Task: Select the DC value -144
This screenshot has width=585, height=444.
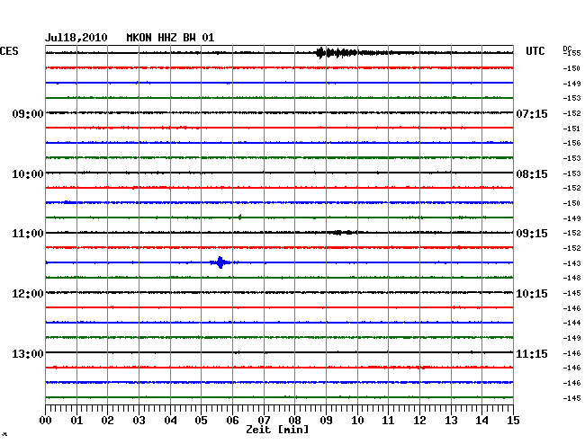Action: (x=571, y=323)
